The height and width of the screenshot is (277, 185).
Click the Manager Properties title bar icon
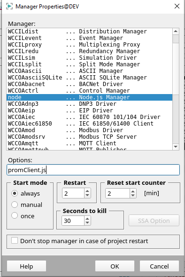(x=9, y=7)
